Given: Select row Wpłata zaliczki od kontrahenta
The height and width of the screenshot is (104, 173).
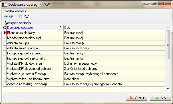Looking at the screenshot, I should (x=86, y=79).
